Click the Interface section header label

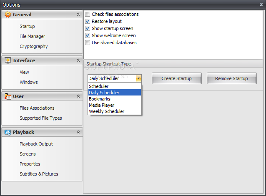click(24, 60)
